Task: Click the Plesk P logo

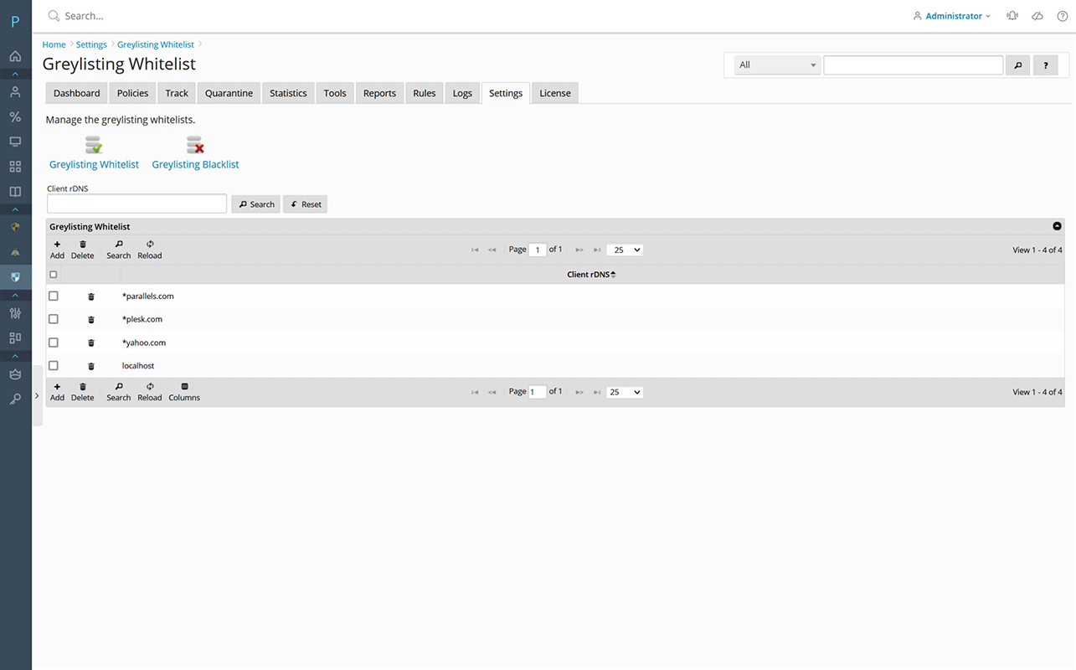Action: click(15, 22)
